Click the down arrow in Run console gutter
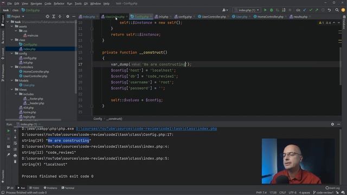347x195 pixels. 15,137
